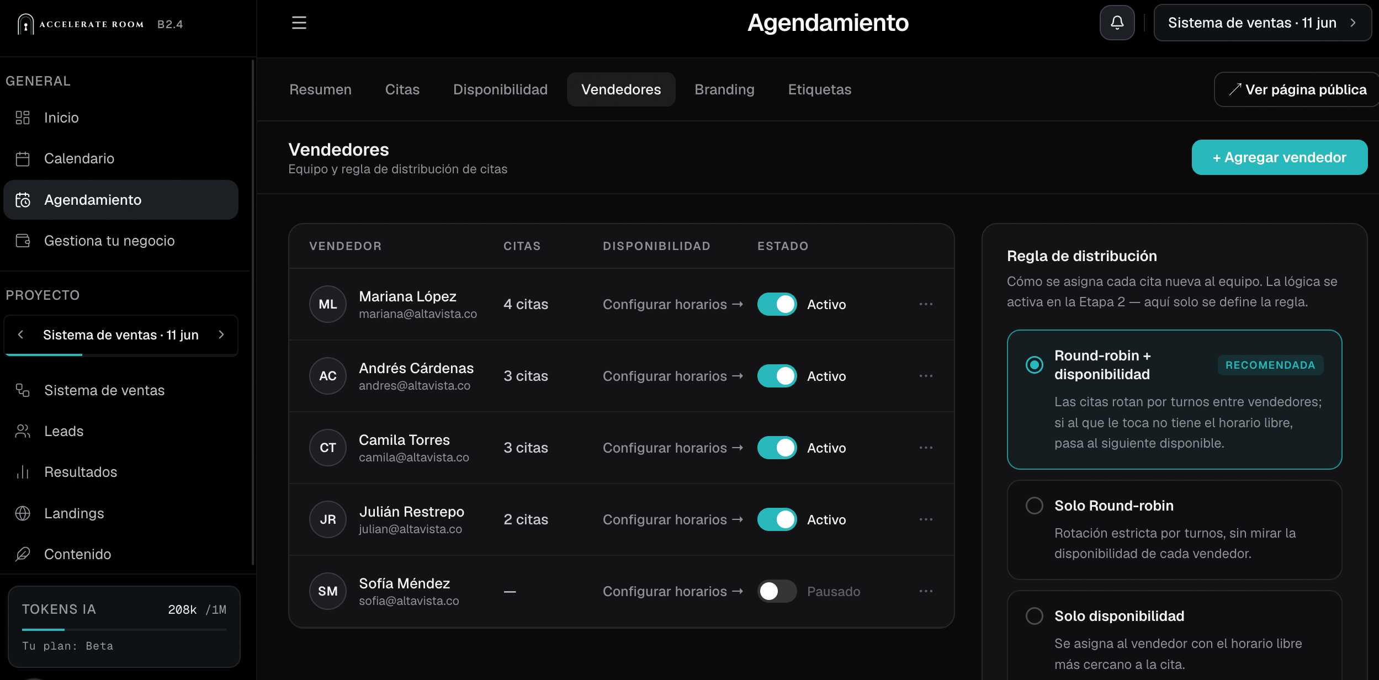Click the 'Tu plan: Beta' text
The image size is (1379, 680).
click(x=67, y=646)
